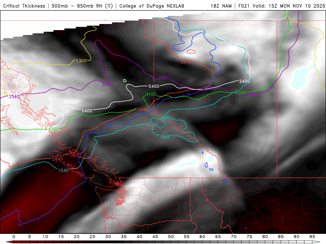Select the '500mb – 850mb RH (%)' header text
This screenshot has height=244, width=326.
82,6
